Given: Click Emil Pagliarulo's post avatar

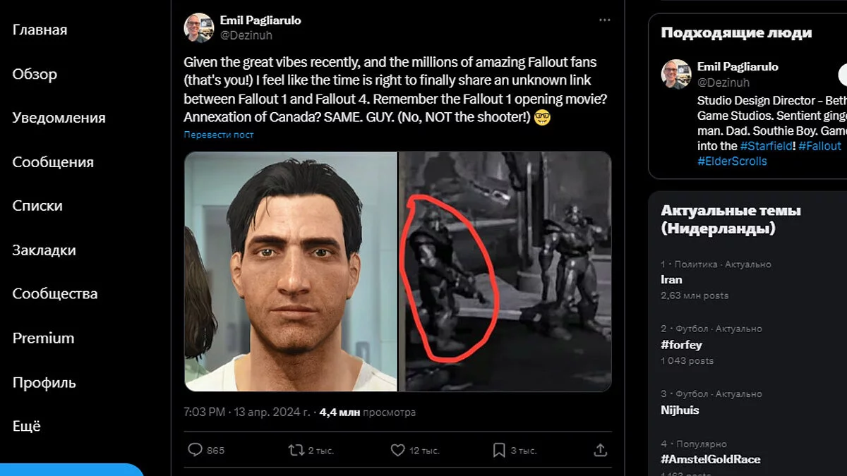Looking at the screenshot, I should click(198, 28).
